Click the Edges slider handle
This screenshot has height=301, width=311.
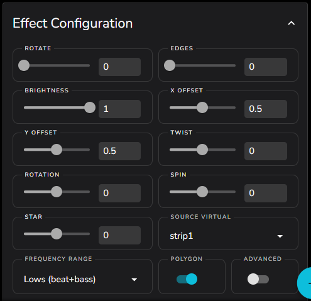pos(170,65)
